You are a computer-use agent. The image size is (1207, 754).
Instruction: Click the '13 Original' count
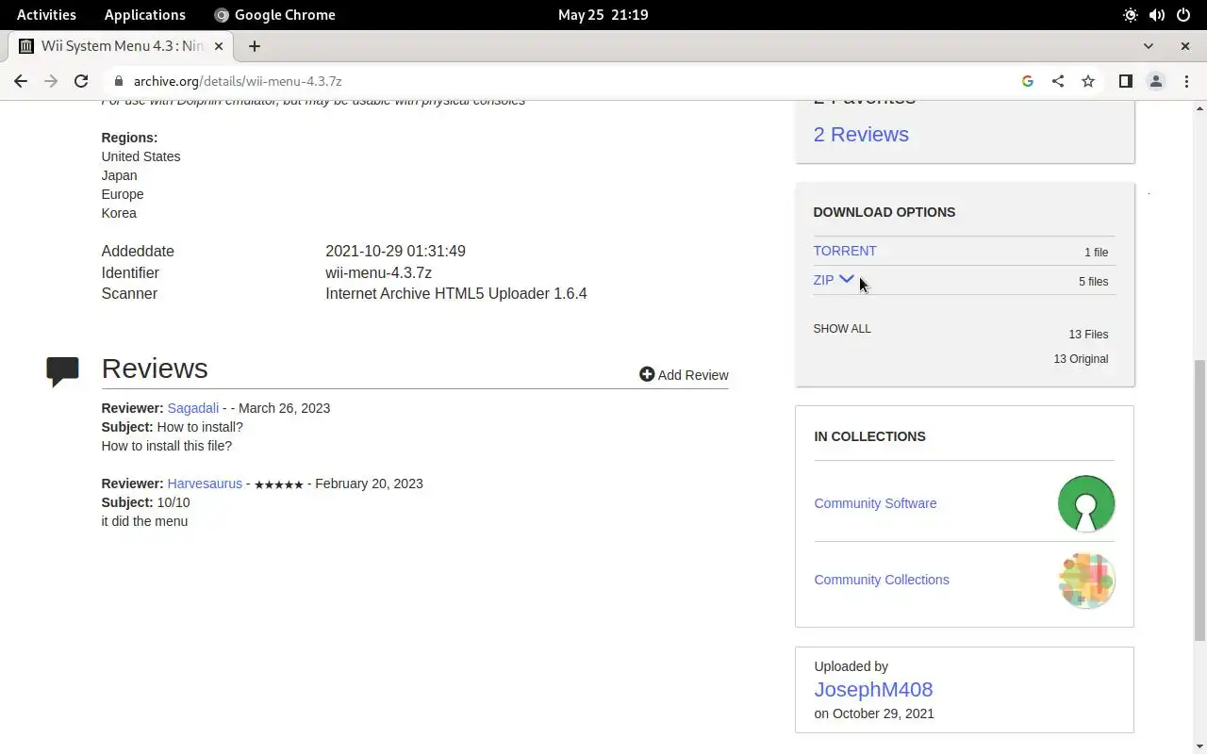[1081, 359]
